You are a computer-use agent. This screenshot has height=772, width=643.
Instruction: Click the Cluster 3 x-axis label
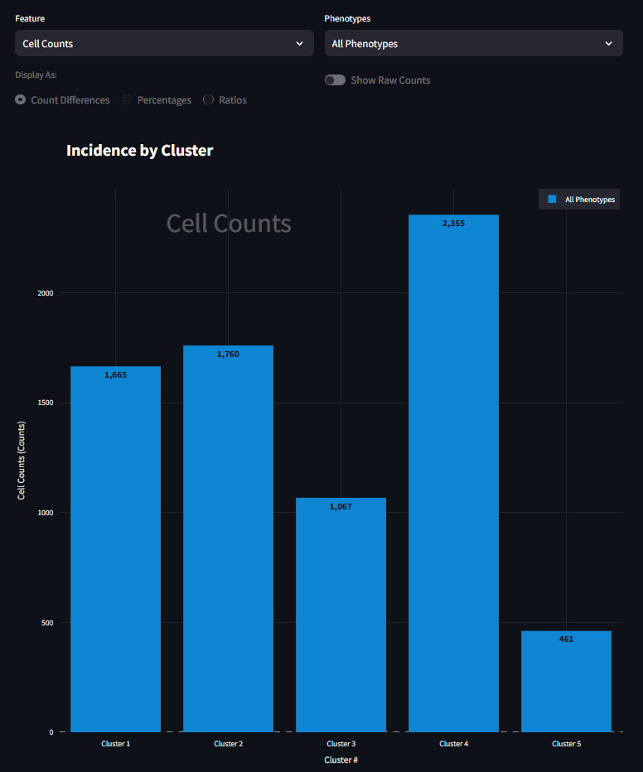tap(341, 744)
